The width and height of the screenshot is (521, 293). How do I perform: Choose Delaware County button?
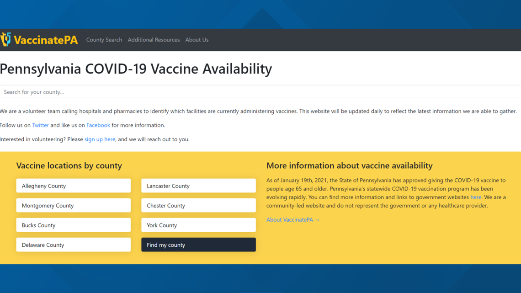[x=74, y=245]
